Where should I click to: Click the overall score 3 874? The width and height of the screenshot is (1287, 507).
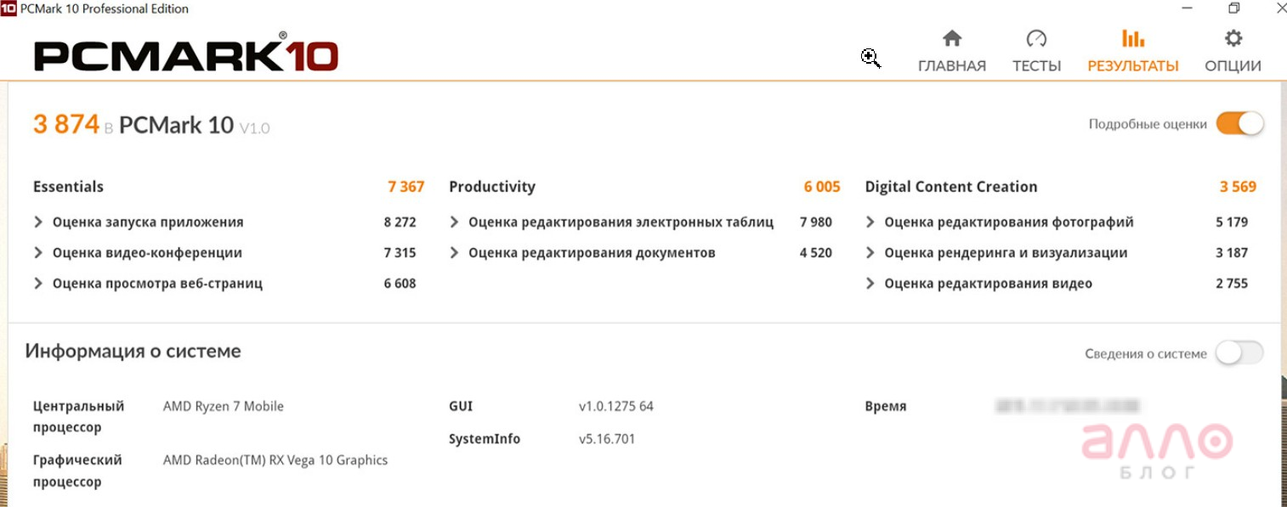66,125
